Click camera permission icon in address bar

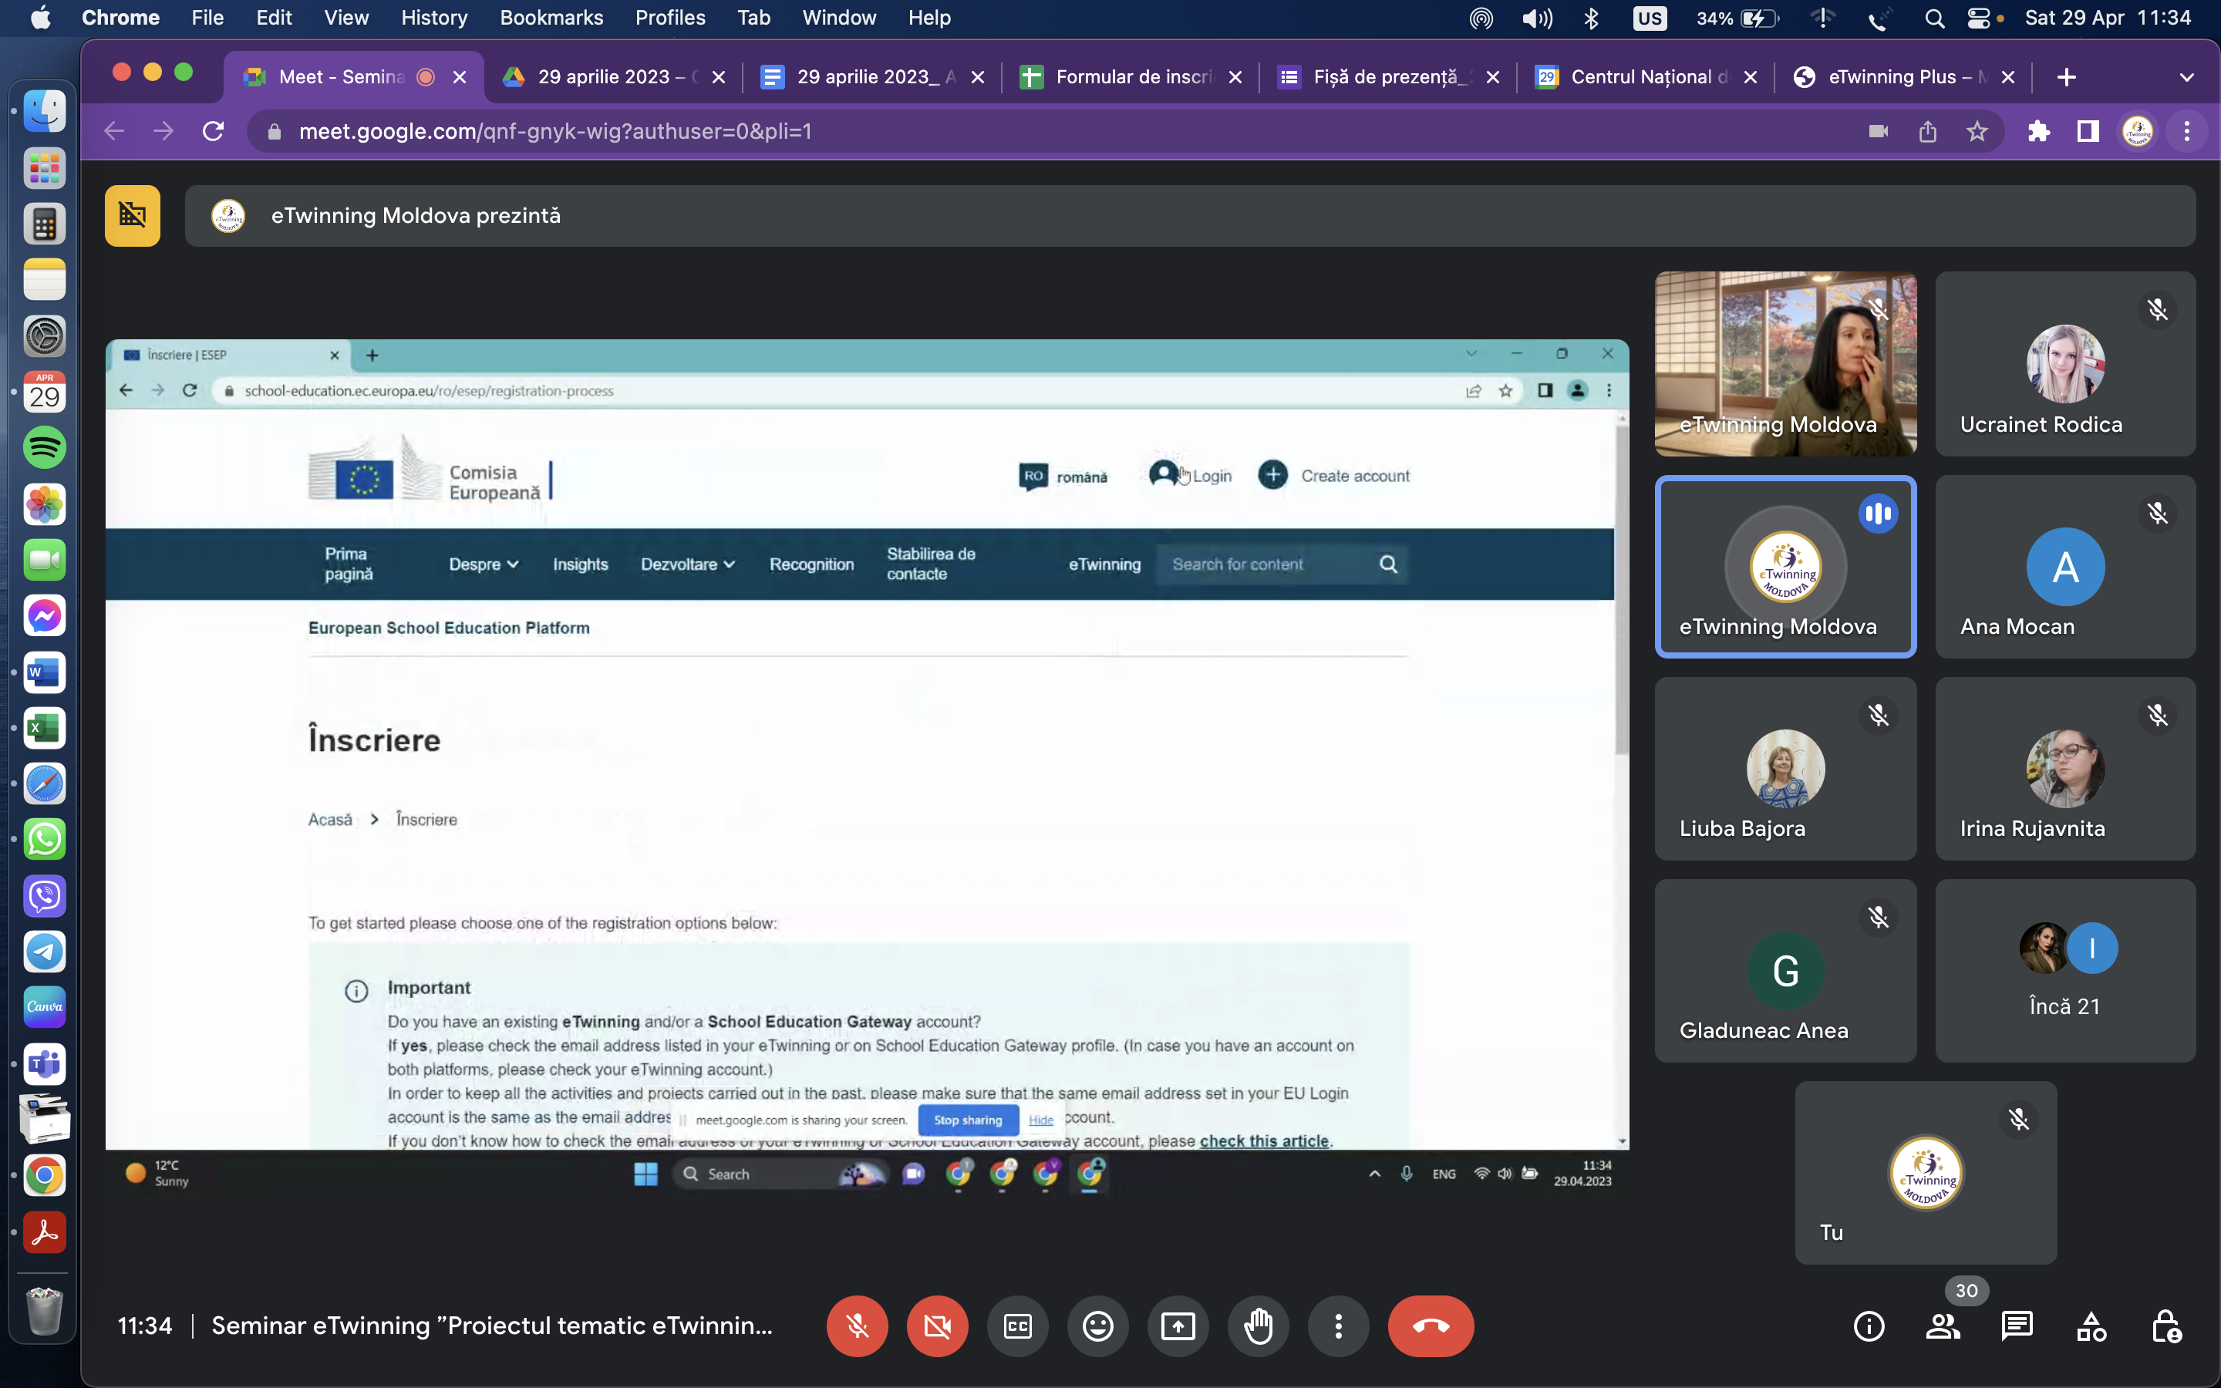pyautogui.click(x=1879, y=131)
